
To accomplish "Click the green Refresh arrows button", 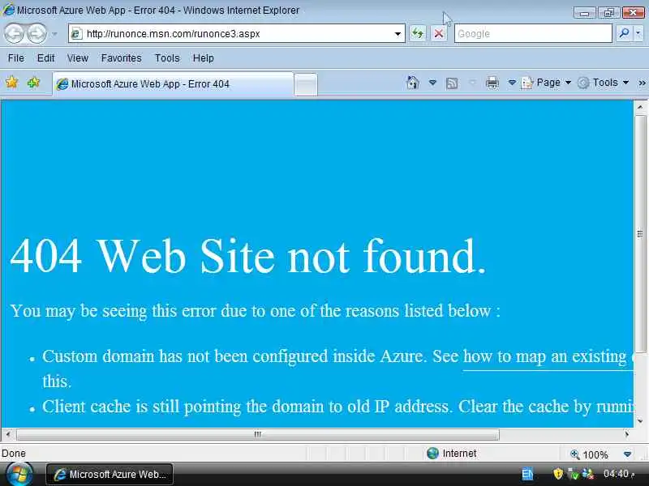I will [418, 33].
